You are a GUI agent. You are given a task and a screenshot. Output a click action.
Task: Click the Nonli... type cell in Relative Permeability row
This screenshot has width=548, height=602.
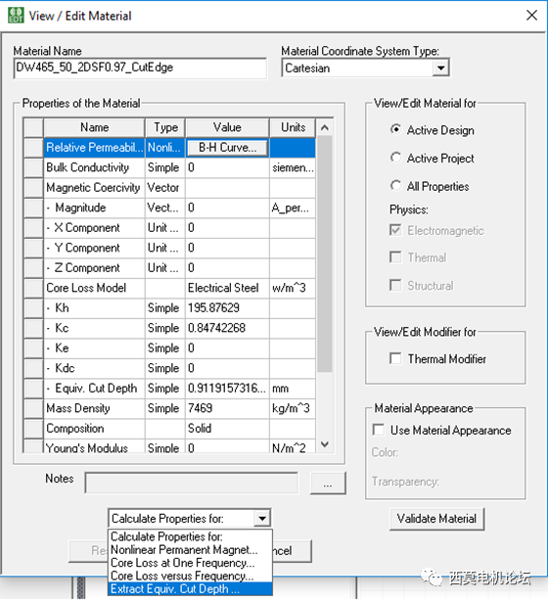point(165,148)
